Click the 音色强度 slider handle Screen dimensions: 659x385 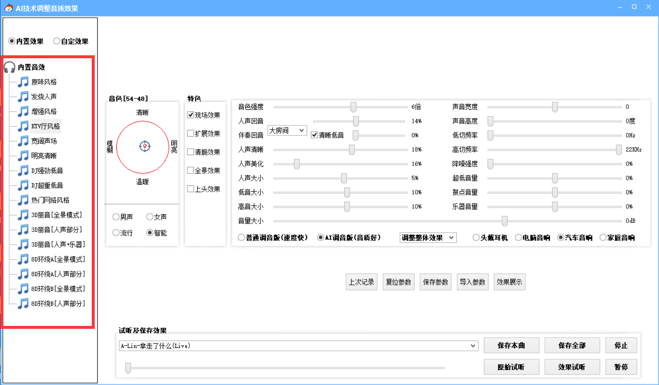353,107
